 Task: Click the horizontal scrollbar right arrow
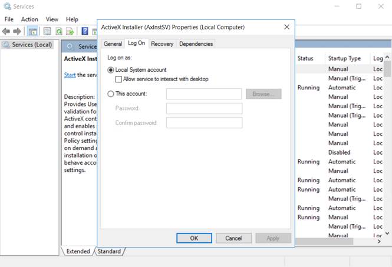(x=379, y=241)
